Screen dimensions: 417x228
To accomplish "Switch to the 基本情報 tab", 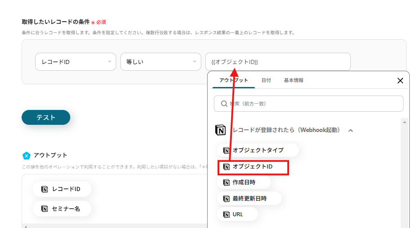I will pyautogui.click(x=294, y=80).
